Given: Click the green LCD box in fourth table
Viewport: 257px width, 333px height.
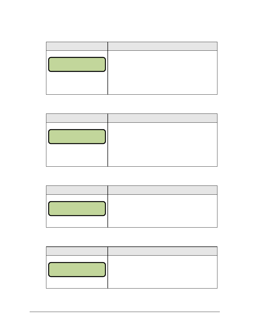Looking at the screenshot, I should tap(77, 270).
